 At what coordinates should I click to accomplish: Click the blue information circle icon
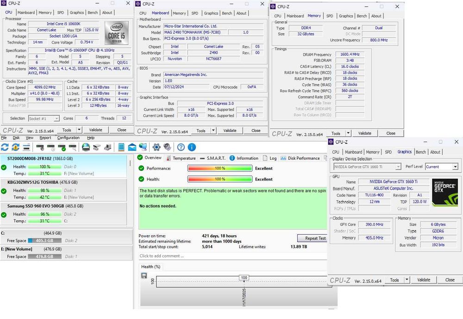click(x=192, y=147)
